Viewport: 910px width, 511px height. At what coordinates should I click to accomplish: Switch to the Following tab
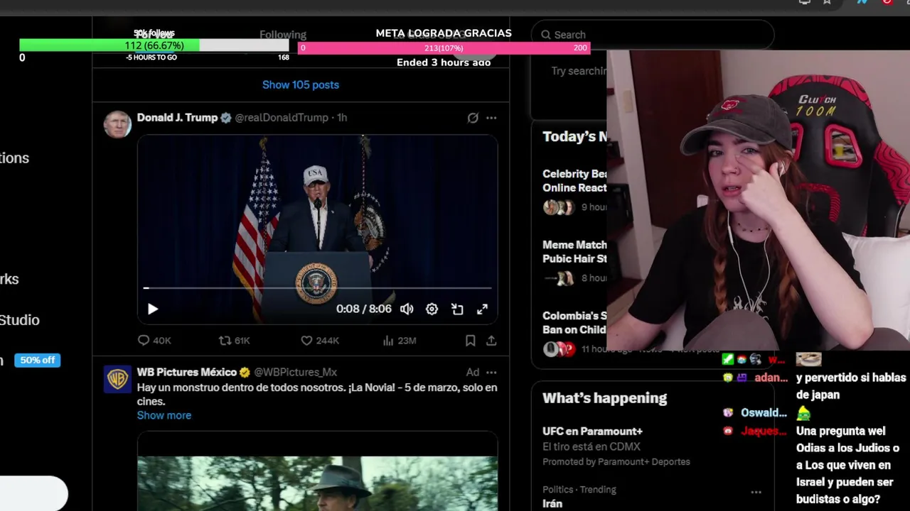point(283,35)
